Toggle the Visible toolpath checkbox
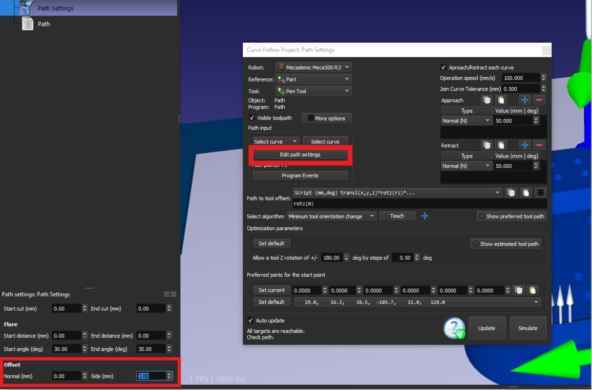 (252, 118)
